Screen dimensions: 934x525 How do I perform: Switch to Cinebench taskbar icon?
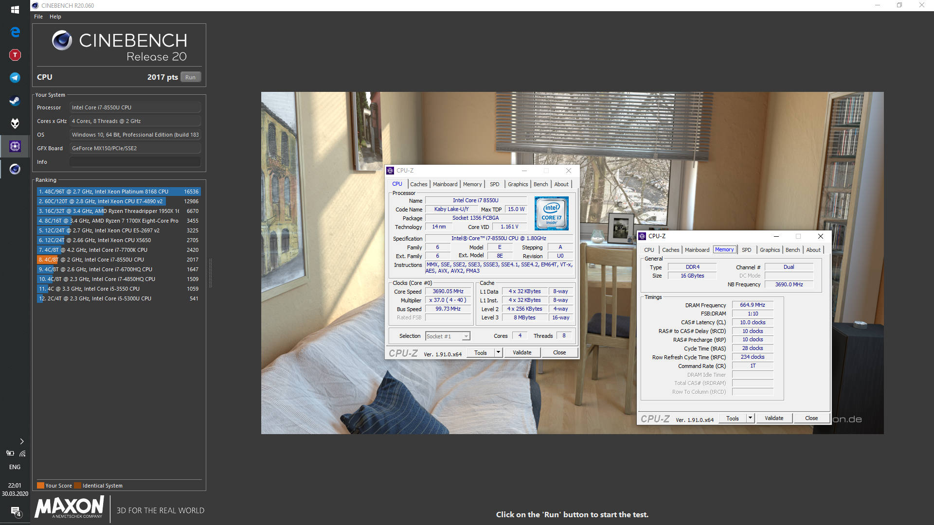coord(15,169)
